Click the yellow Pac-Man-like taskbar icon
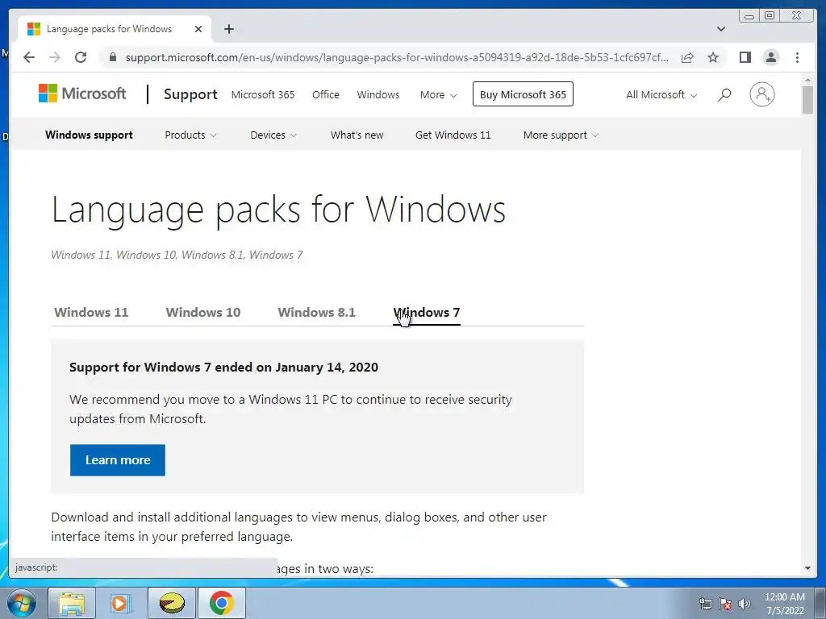The image size is (826, 619). tap(172, 603)
